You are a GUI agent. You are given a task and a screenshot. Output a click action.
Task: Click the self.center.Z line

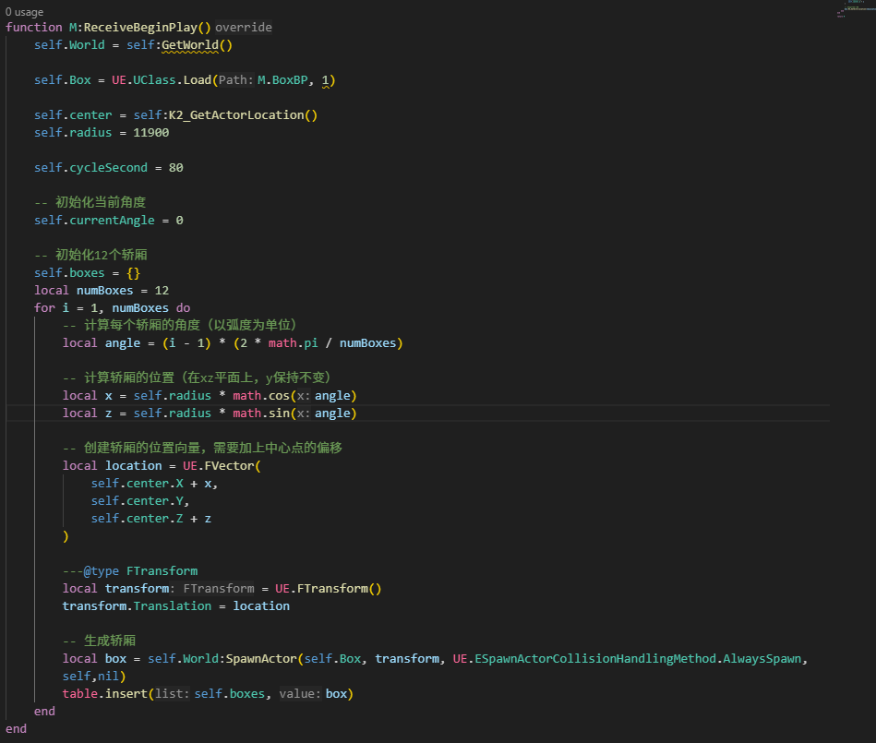pos(150,519)
